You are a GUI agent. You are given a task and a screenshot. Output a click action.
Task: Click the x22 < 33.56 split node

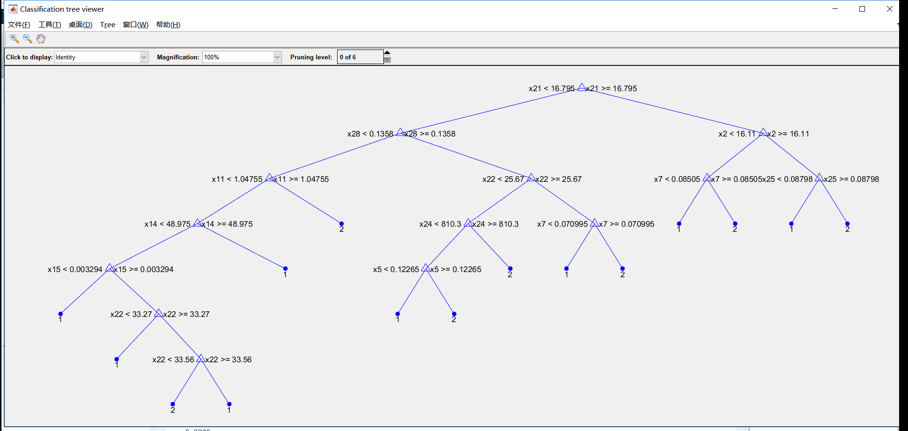(x=201, y=358)
